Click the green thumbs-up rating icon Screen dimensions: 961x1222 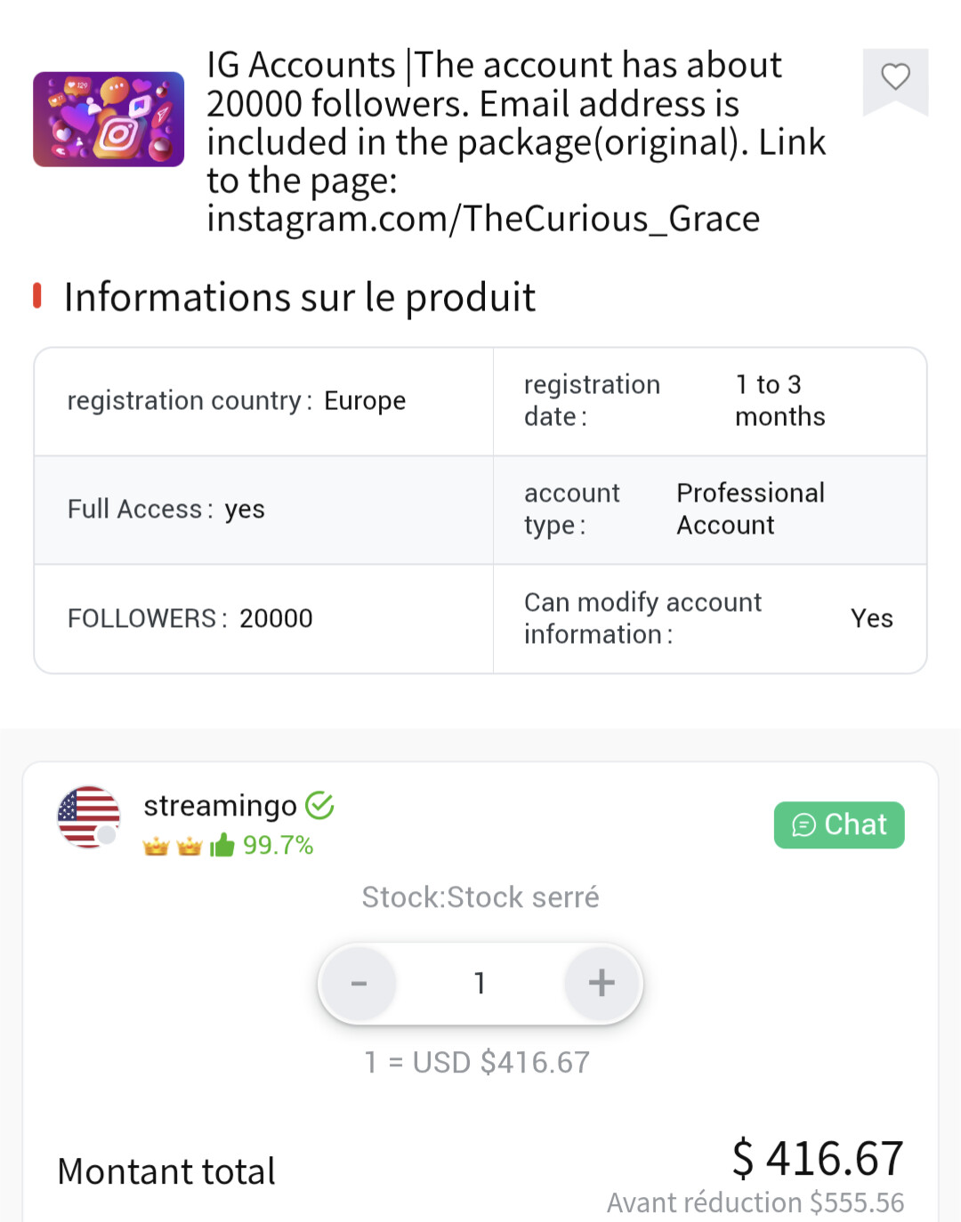click(222, 845)
